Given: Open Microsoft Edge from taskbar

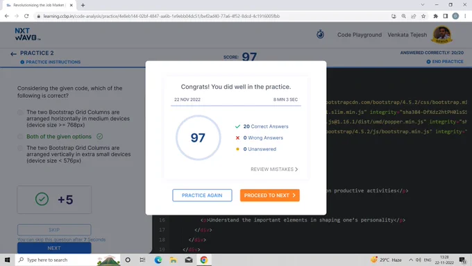Looking at the screenshot, I should [158, 260].
